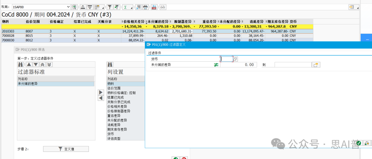The image size is (372, 159).
Task: Click the set filter funnel icon
Action: [x=109, y=7]
